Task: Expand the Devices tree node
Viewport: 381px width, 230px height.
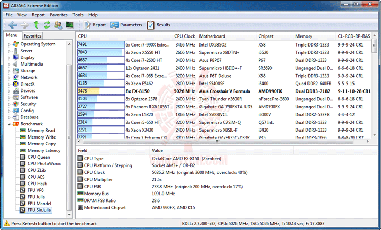Action: [x=9, y=91]
